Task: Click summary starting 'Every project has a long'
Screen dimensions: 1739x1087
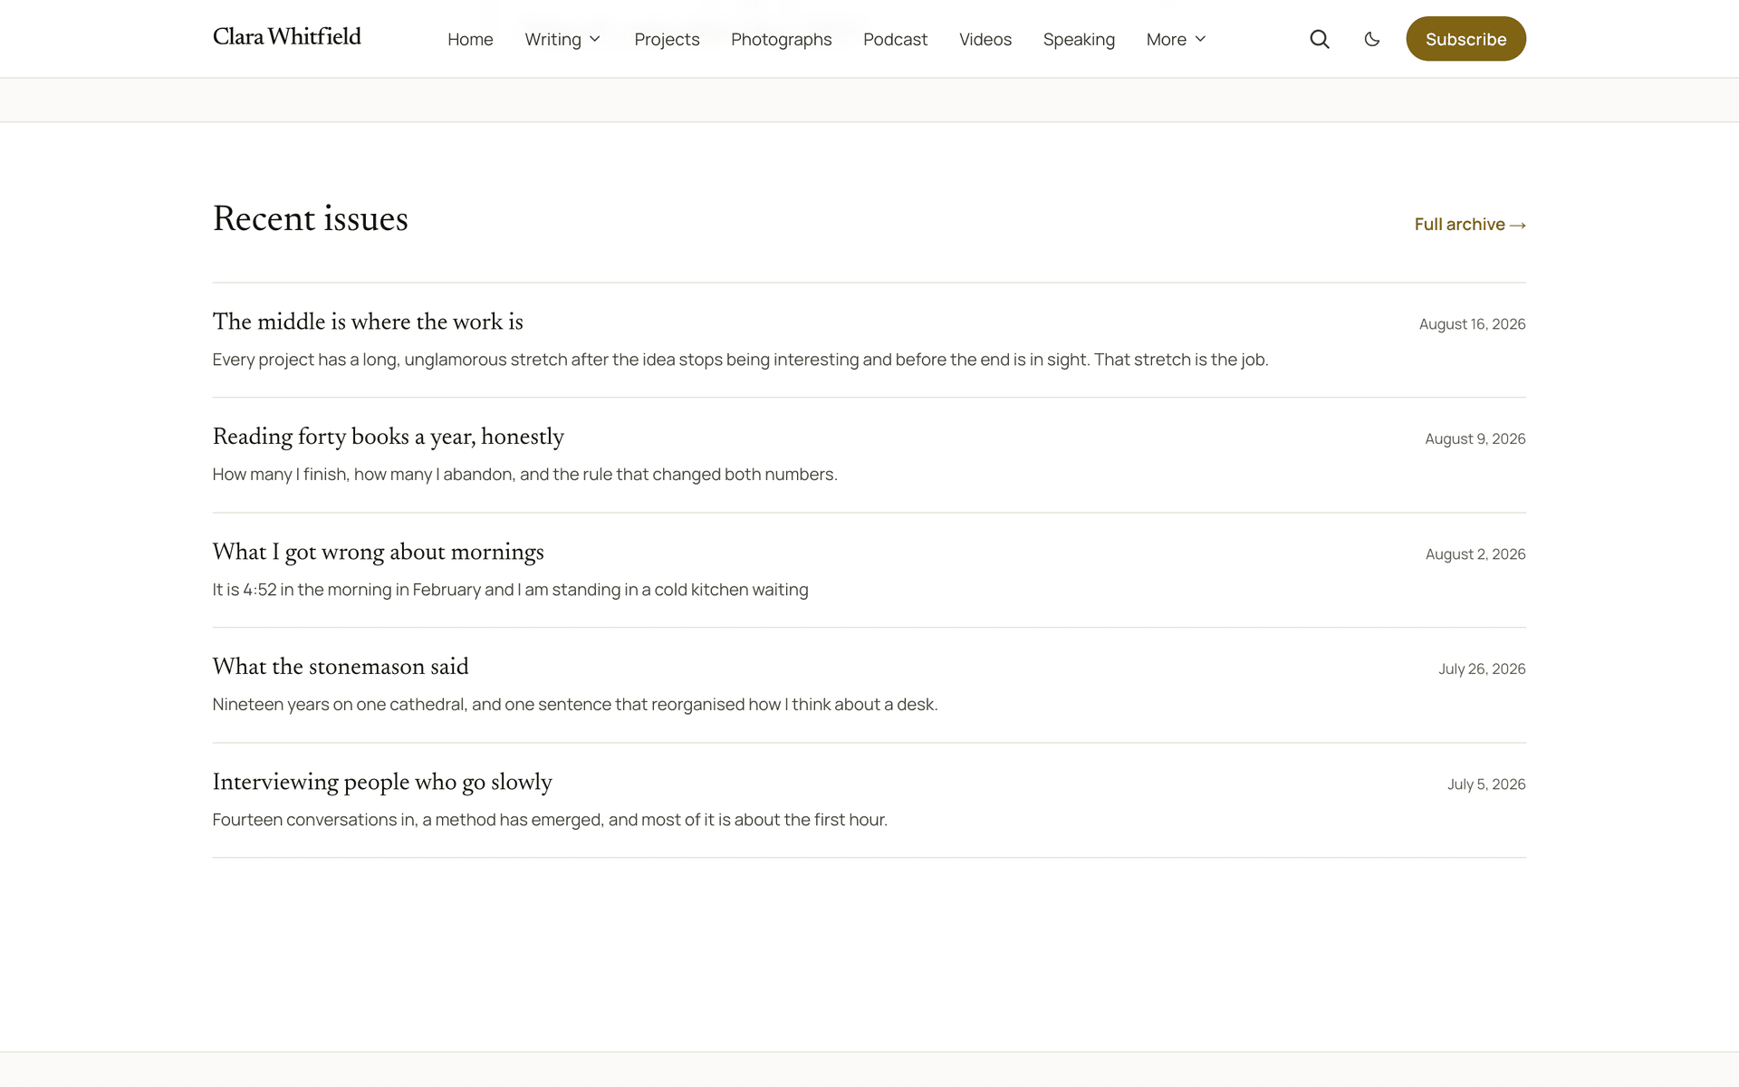Action: tap(740, 360)
